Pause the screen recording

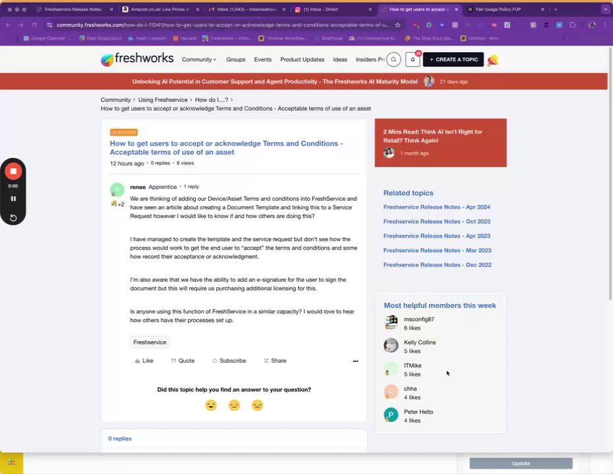13,198
